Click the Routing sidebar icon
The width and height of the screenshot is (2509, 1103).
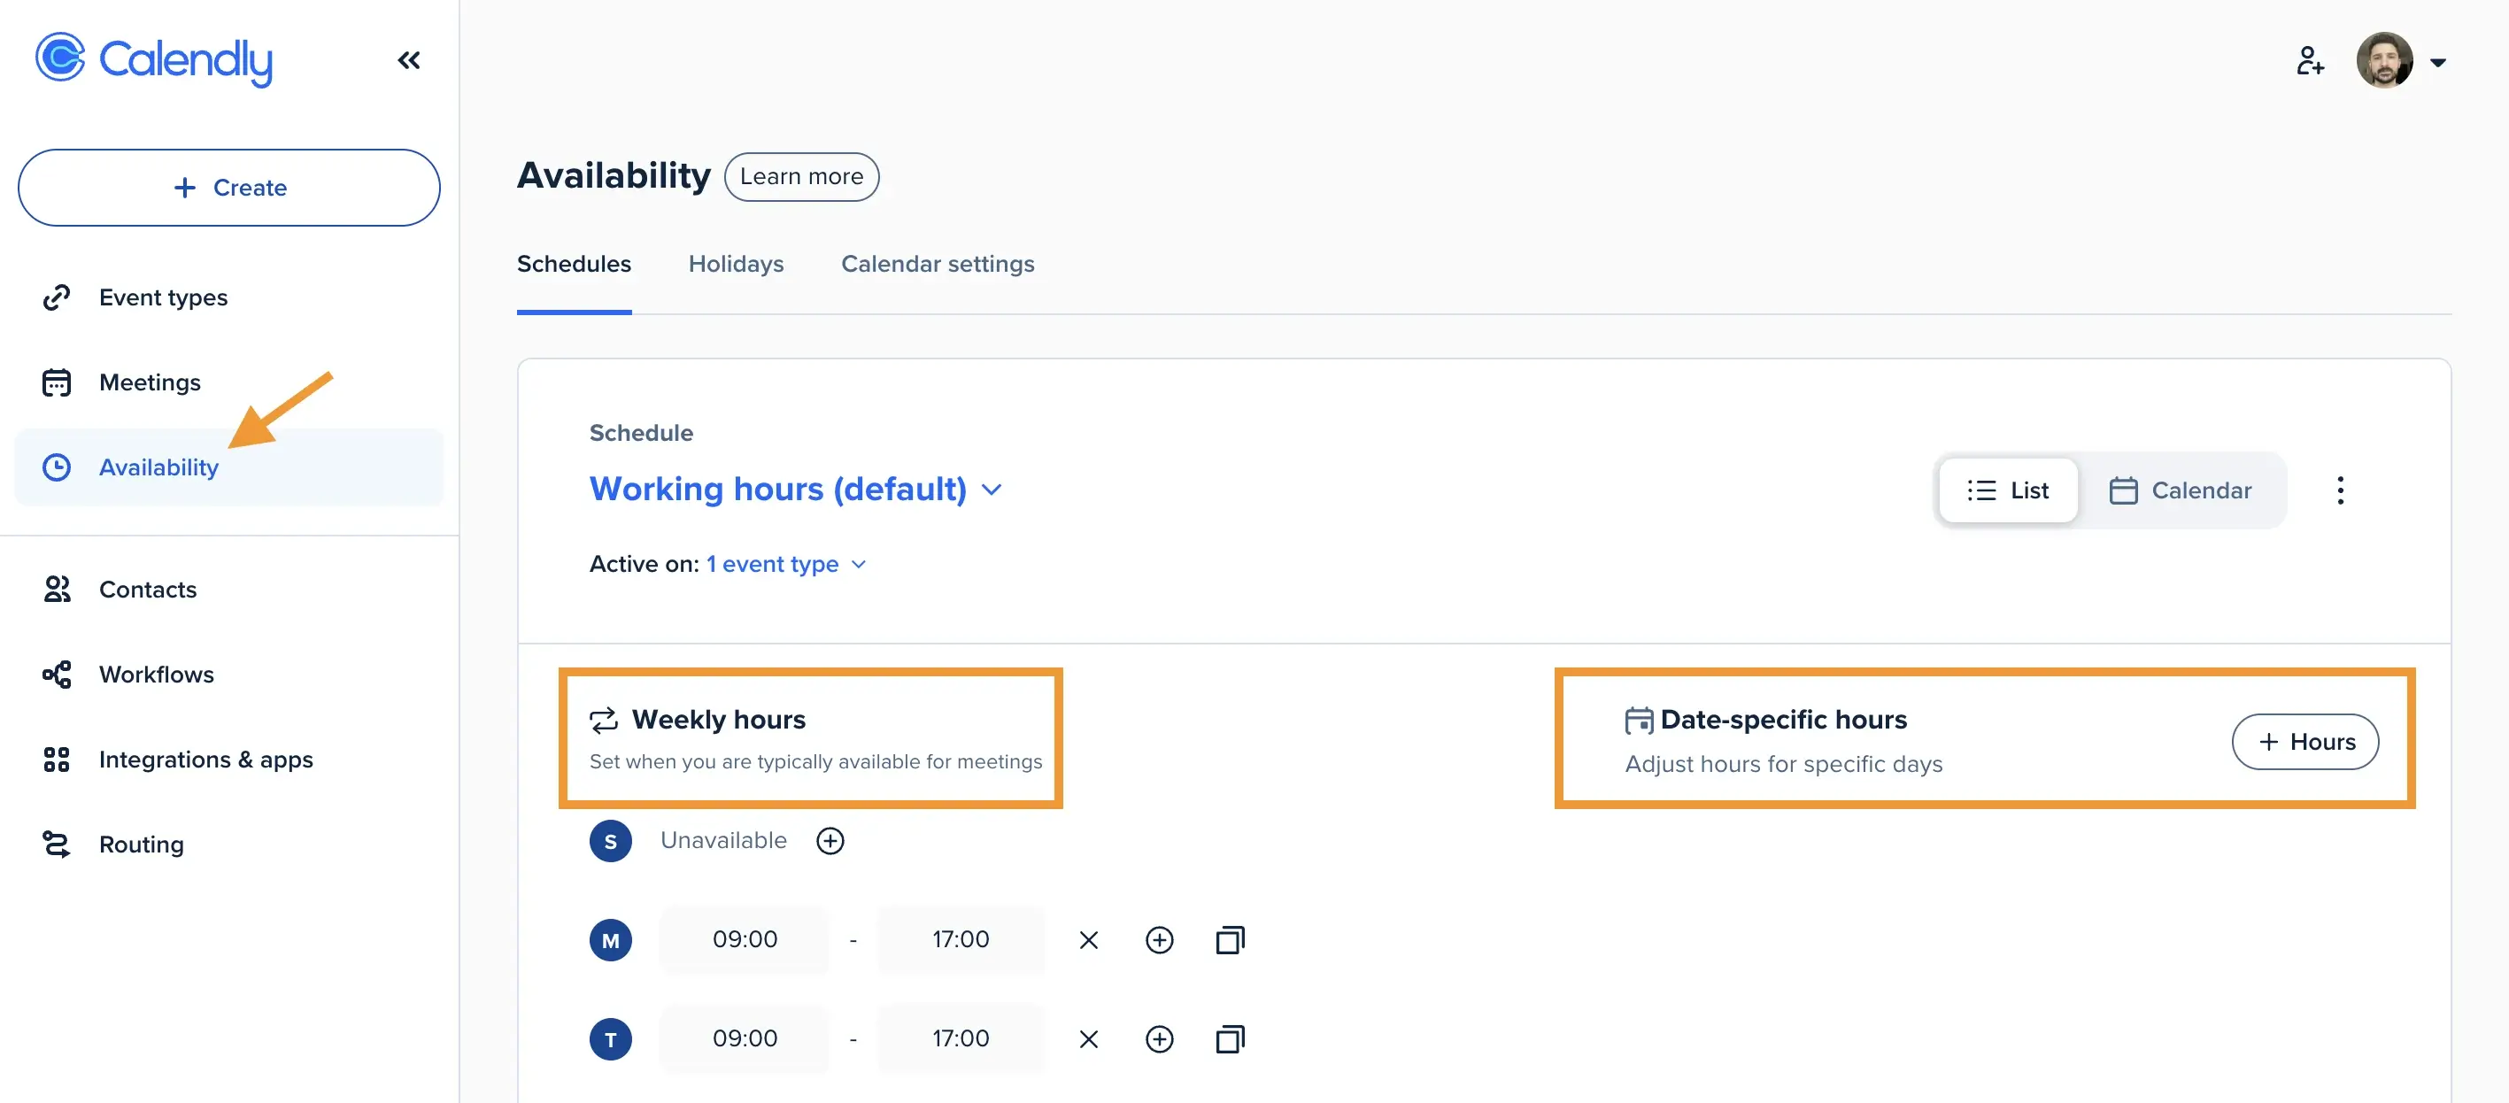point(57,844)
